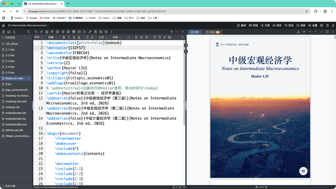Switch to the 日志 log tab

point(213,32)
